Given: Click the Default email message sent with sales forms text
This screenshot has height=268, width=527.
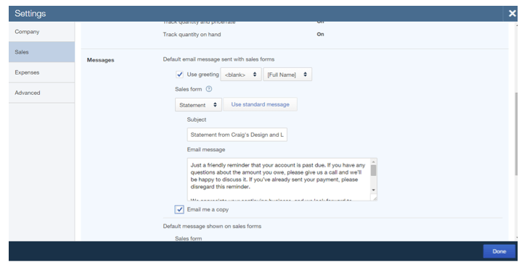Looking at the screenshot, I should (218, 59).
